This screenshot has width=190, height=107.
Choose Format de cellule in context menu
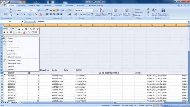pos(14,60)
